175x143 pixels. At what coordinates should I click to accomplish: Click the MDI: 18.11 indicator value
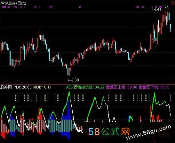coord(42,87)
